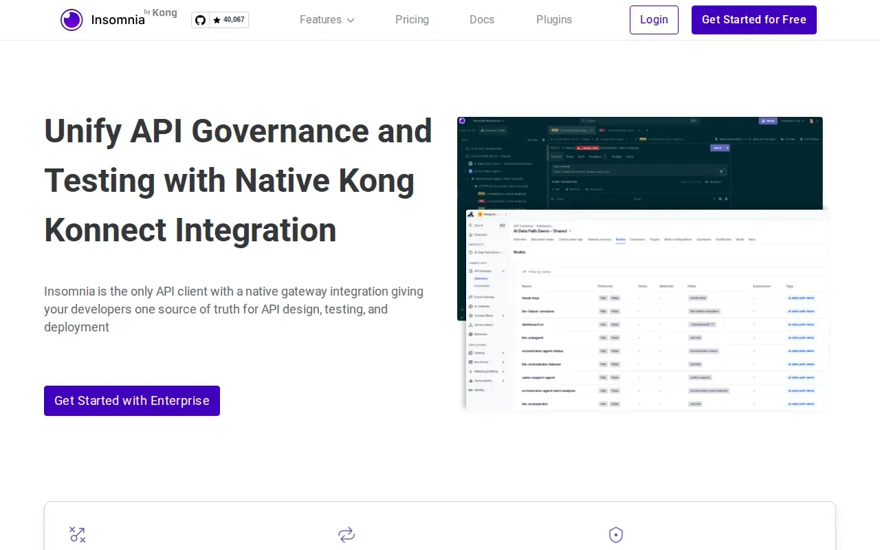Open the GitHub icon in the star badge
The image size is (880, 550).
[200, 20]
